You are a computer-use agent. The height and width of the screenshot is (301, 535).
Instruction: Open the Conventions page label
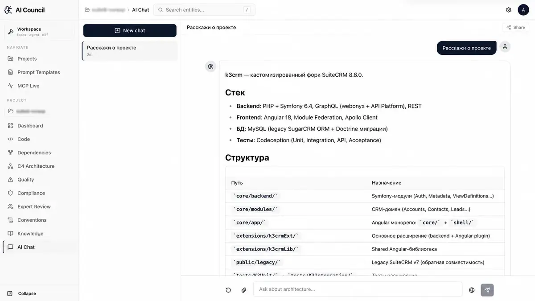pos(32,220)
